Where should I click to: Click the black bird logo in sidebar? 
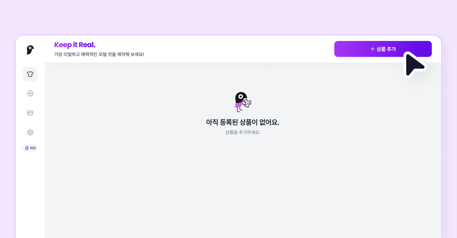pyautogui.click(x=30, y=50)
